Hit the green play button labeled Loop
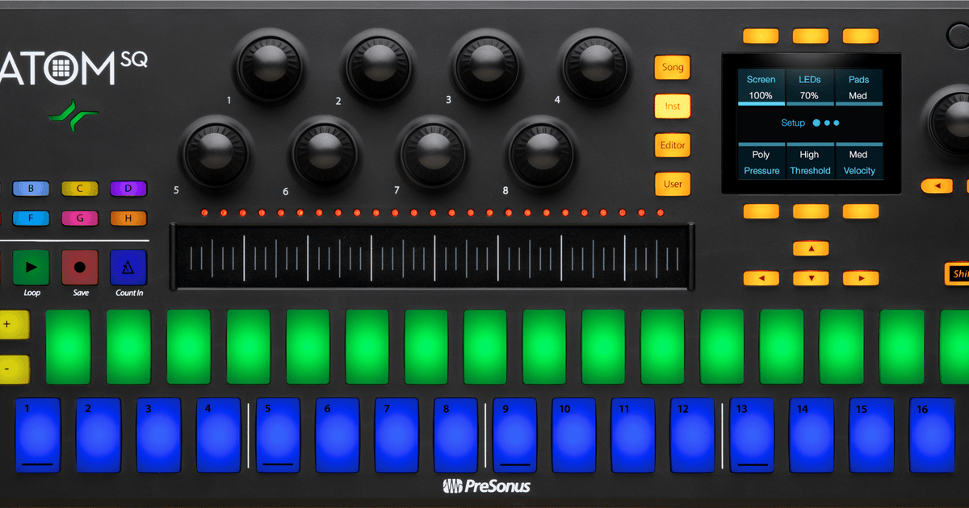Viewport: 969px width, 508px height. (x=31, y=267)
